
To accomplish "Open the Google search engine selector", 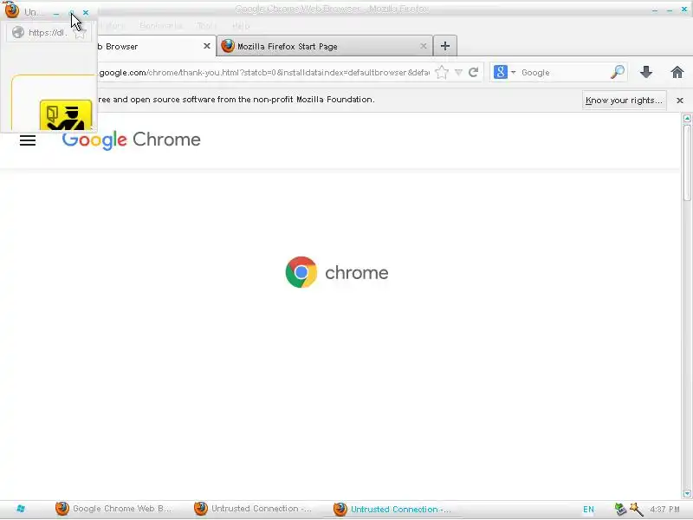I will (x=513, y=72).
